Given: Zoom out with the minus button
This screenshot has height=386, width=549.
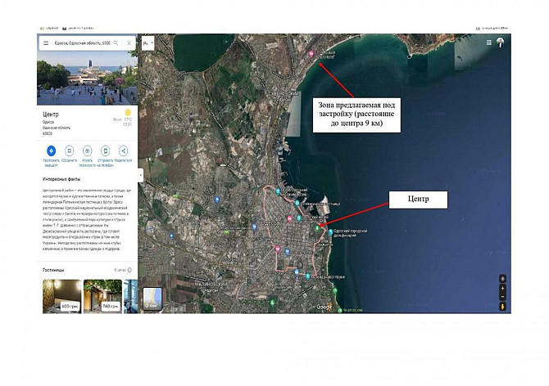Looking at the screenshot, I should click(503, 297).
